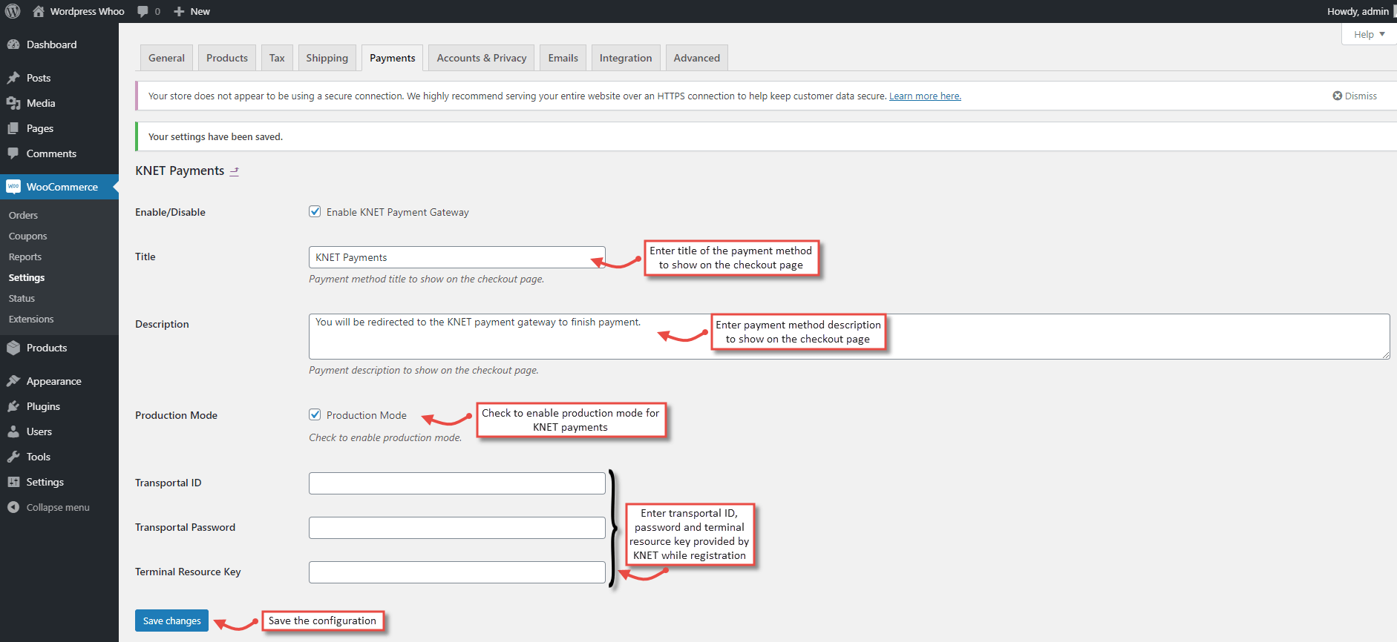Focus the Terminal Resource Key field

(x=457, y=572)
